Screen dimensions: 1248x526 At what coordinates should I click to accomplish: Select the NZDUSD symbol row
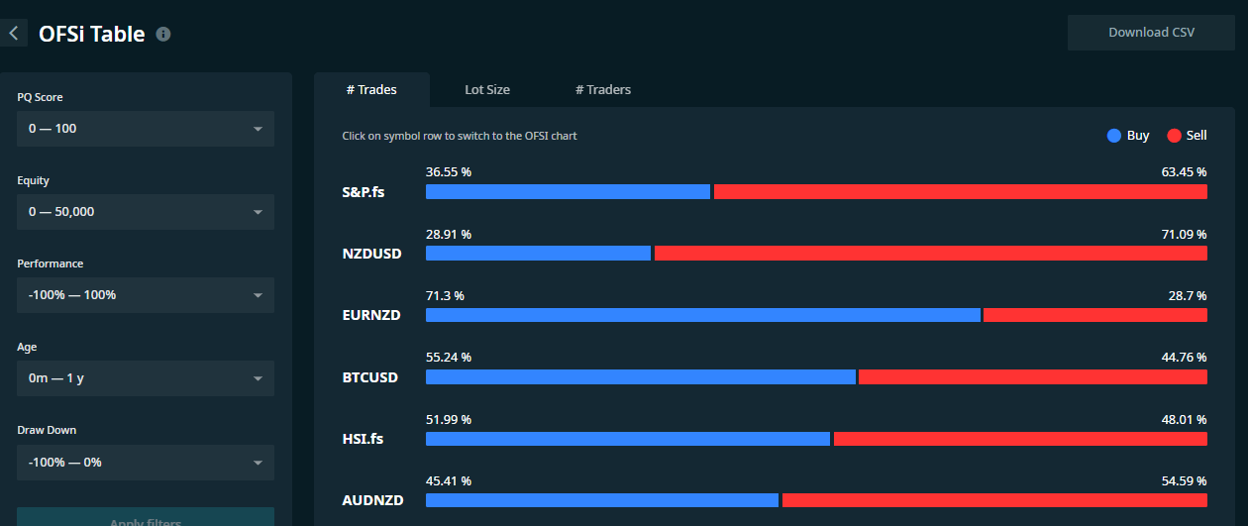click(x=775, y=244)
